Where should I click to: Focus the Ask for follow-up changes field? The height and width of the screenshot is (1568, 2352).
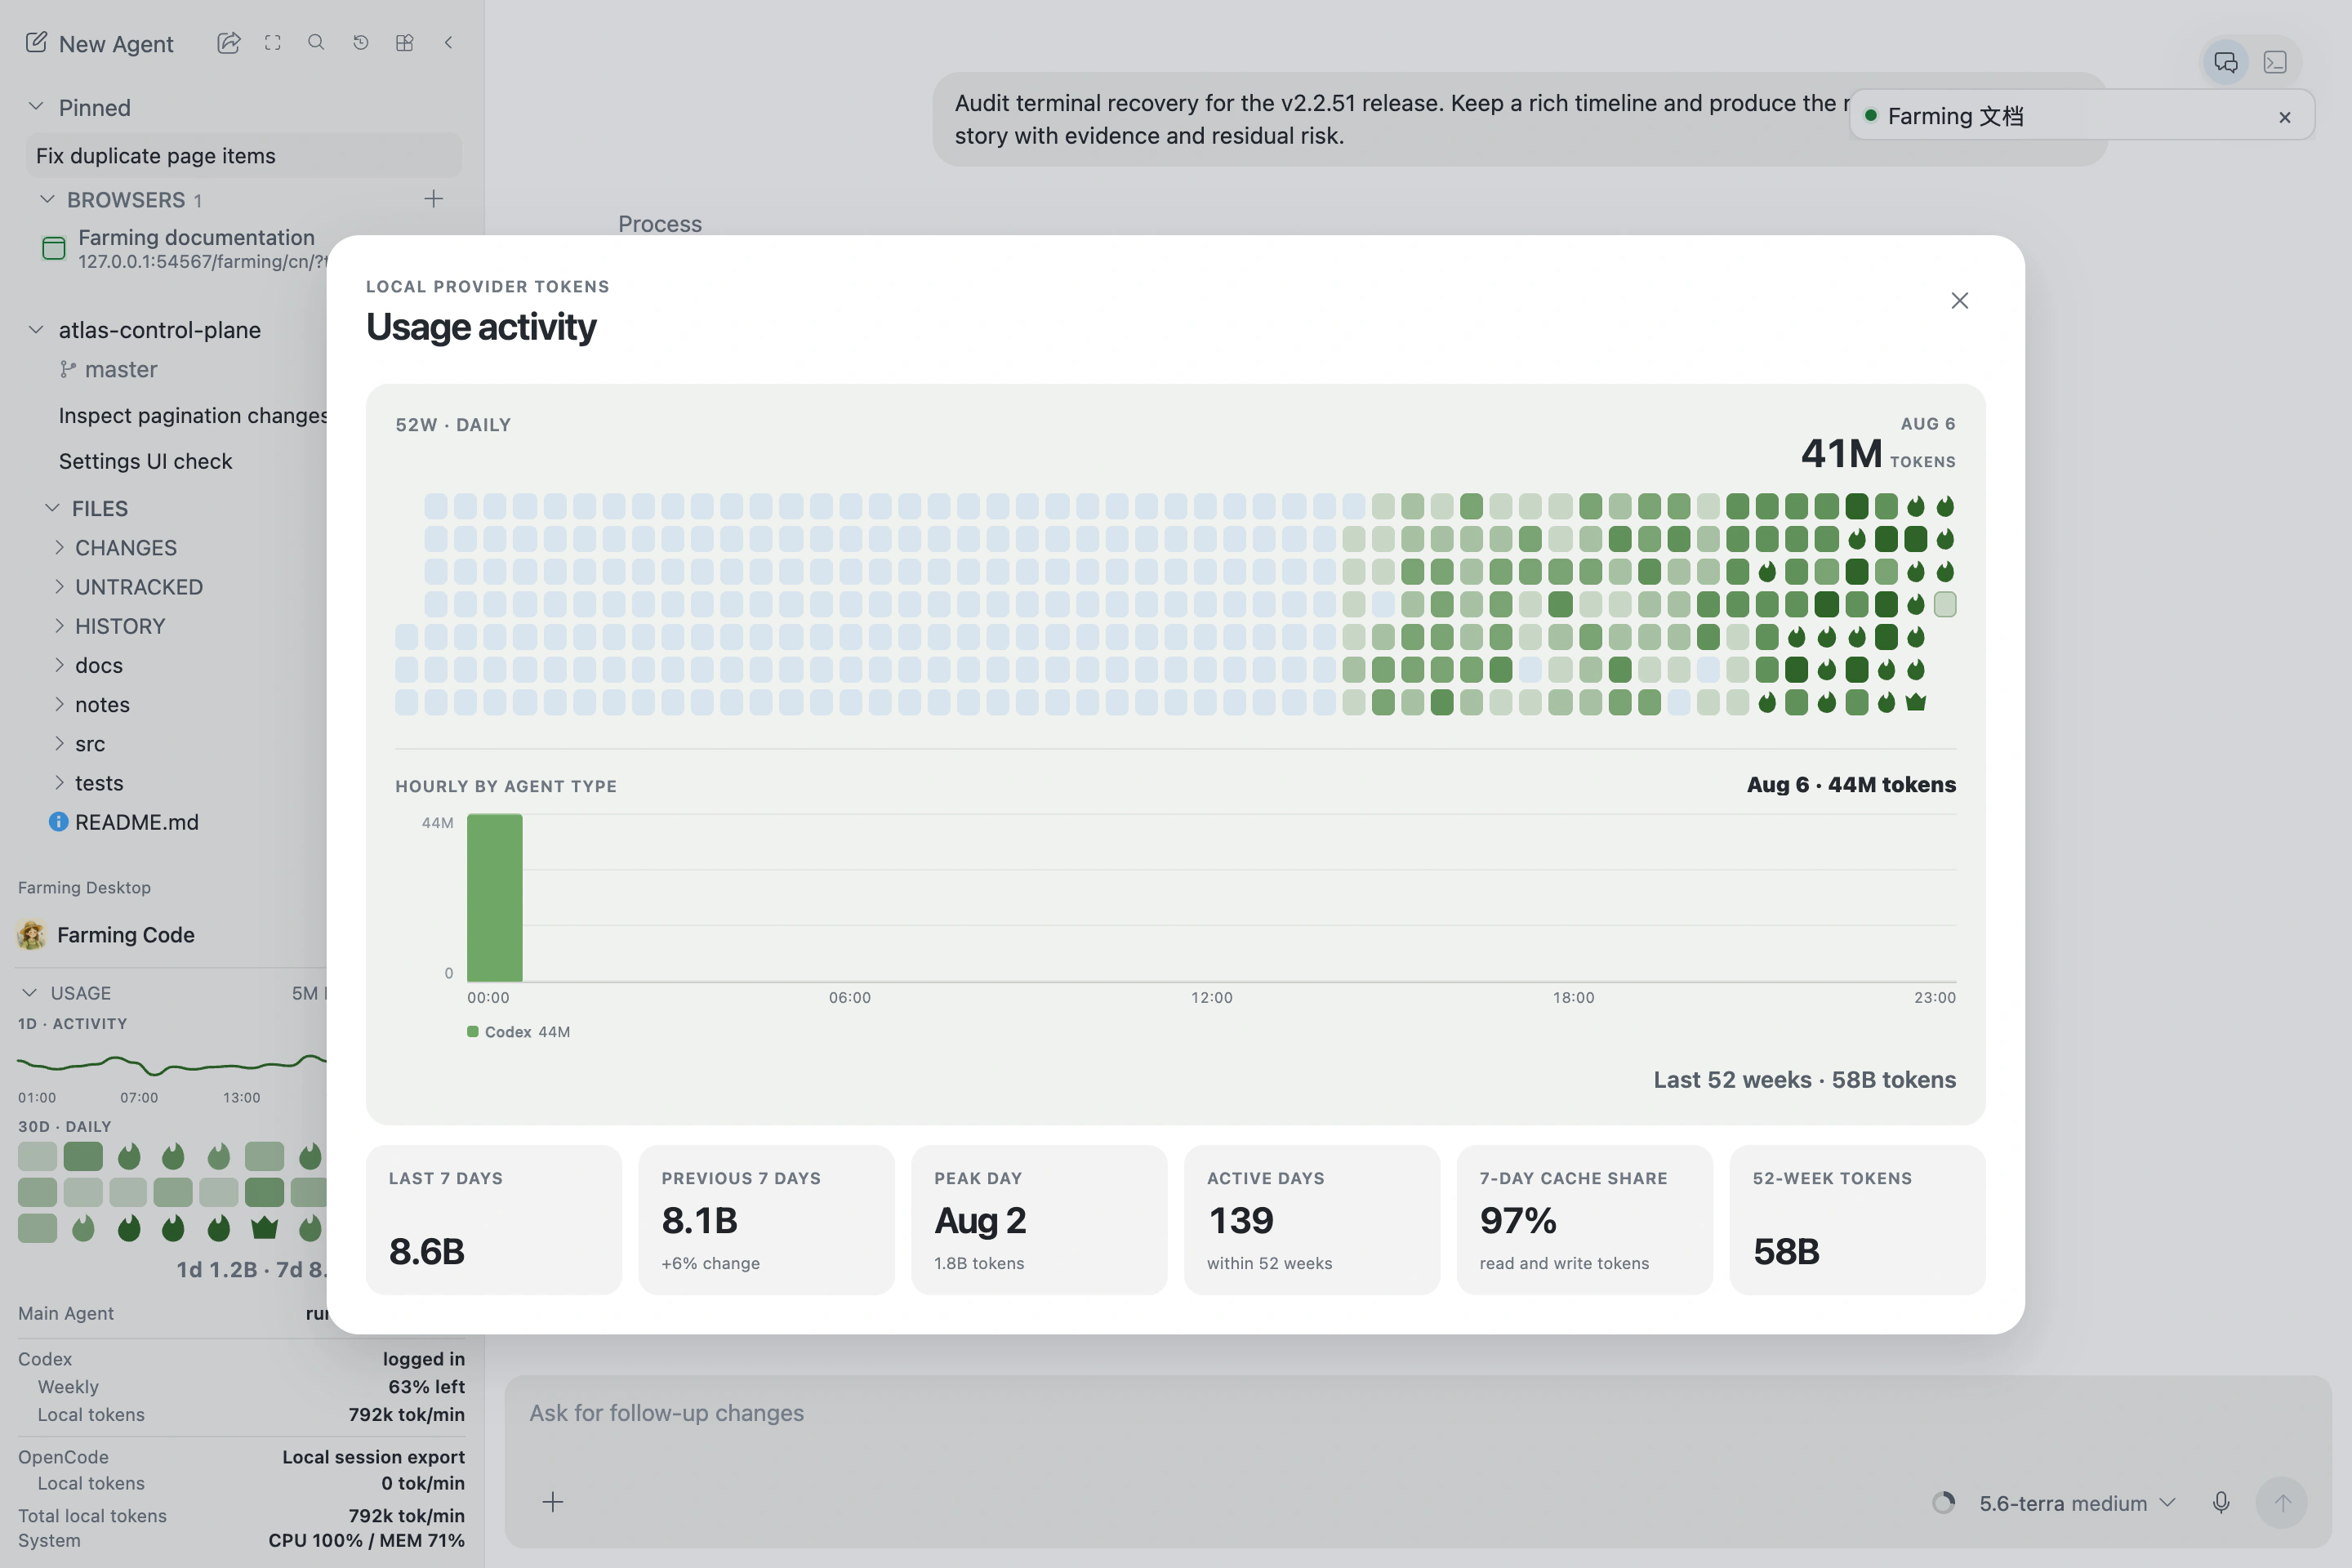1418,1413
